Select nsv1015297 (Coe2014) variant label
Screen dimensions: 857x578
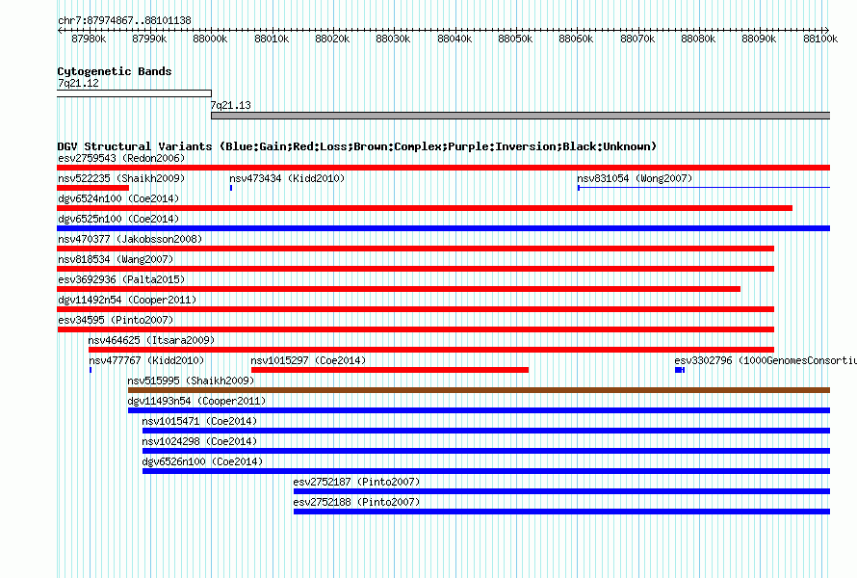pyautogui.click(x=308, y=360)
